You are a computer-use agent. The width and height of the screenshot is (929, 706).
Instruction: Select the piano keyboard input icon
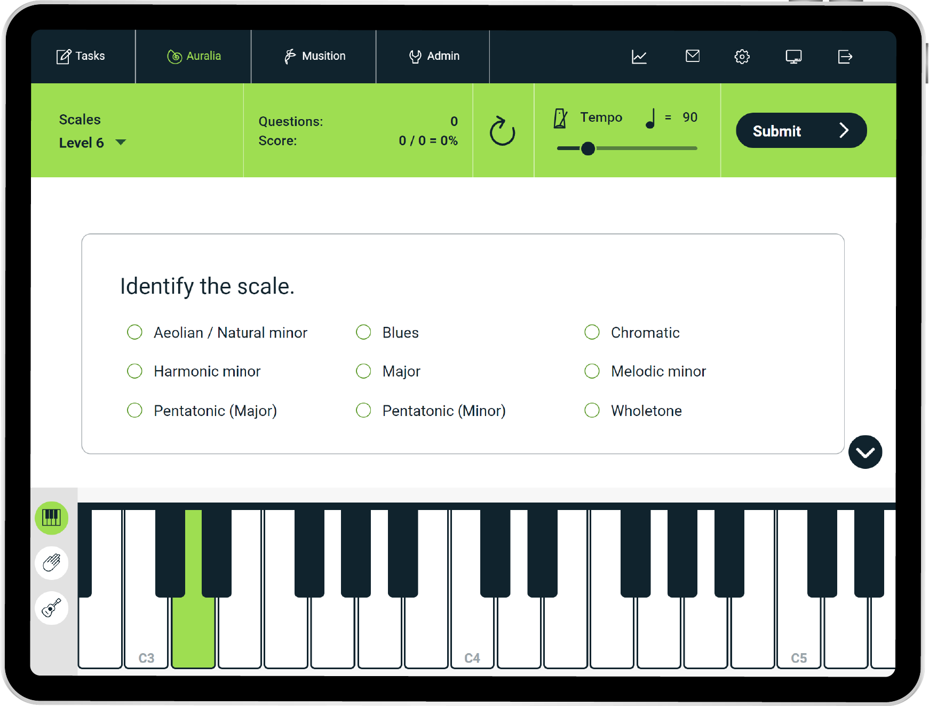coord(52,517)
